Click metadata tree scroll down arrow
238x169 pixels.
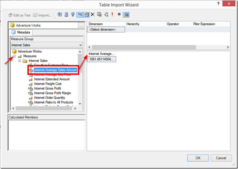80,104
